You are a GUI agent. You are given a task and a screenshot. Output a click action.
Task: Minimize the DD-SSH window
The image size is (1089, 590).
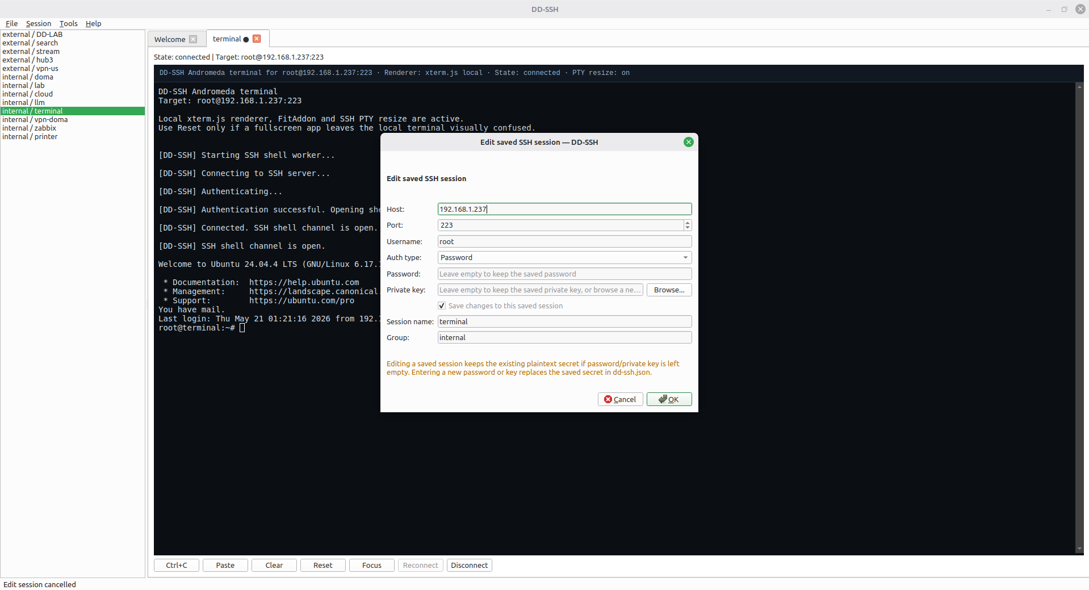point(1049,9)
